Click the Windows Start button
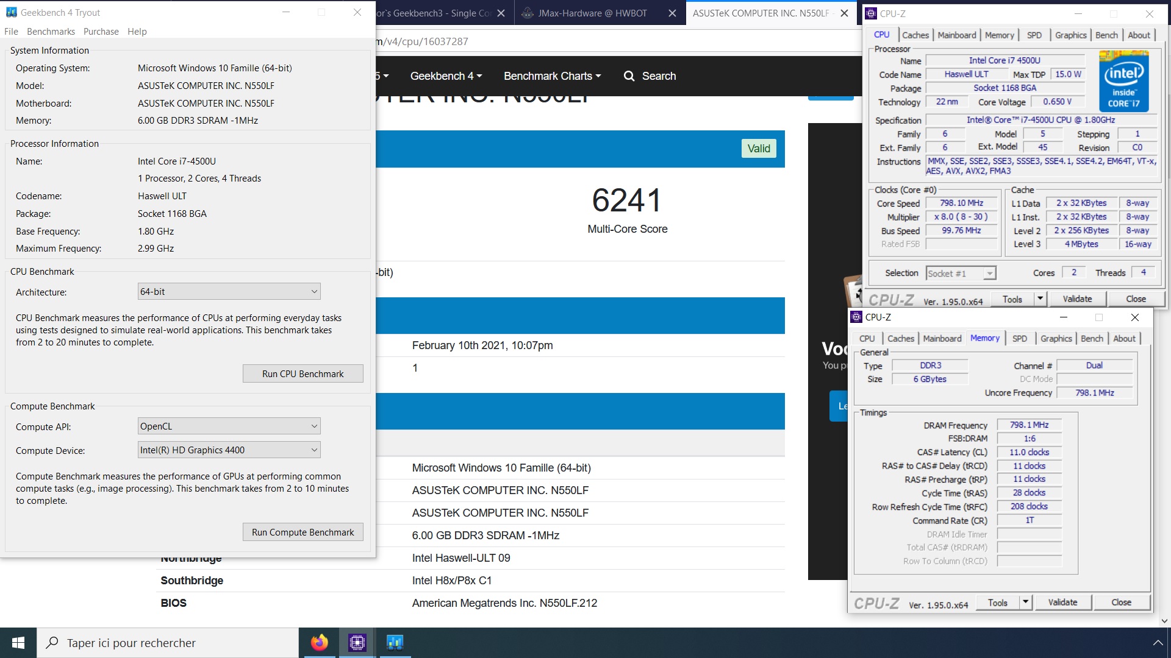This screenshot has width=1171, height=658. 18,643
